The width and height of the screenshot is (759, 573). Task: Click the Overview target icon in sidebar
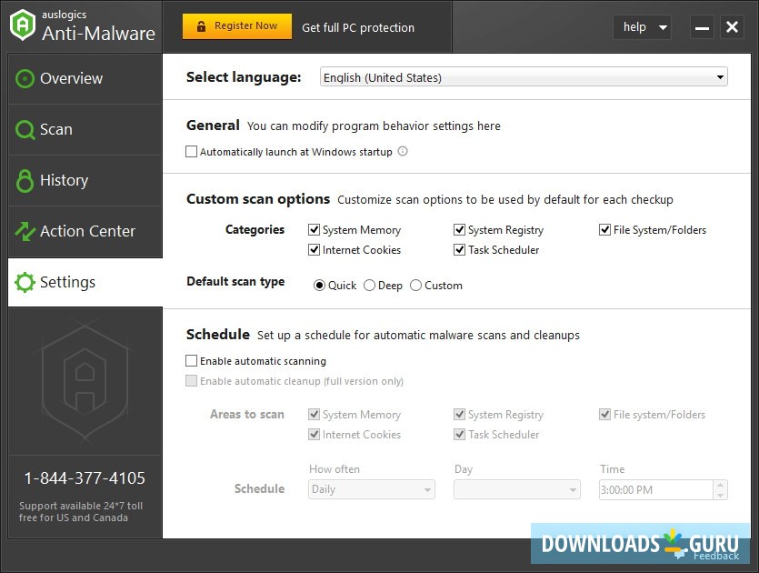pyautogui.click(x=25, y=78)
